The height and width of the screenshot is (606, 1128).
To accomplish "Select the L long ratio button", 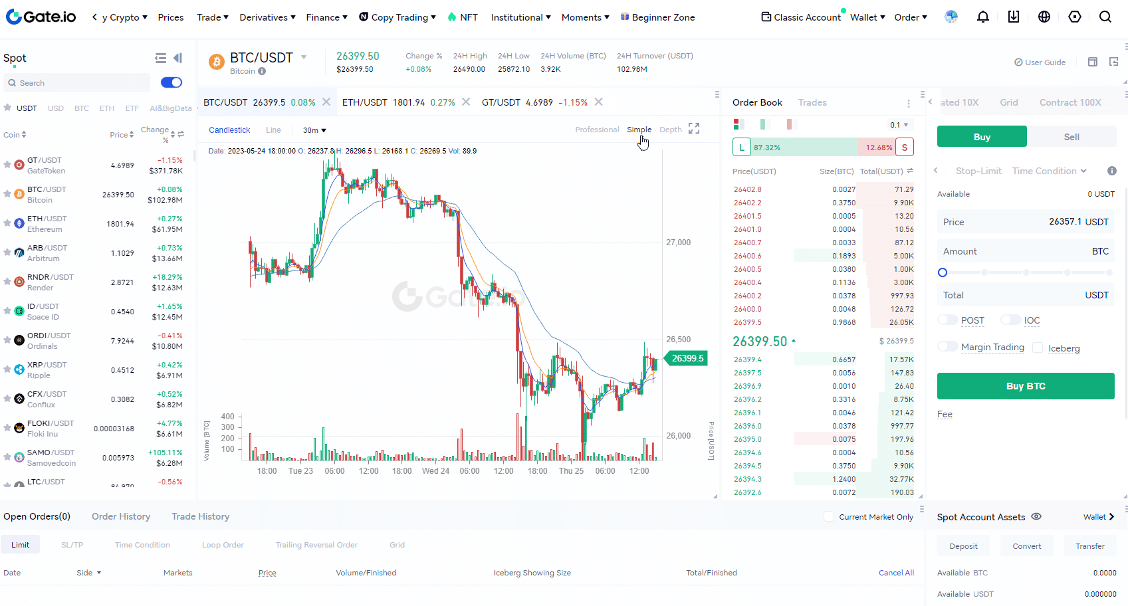I will click(x=742, y=148).
